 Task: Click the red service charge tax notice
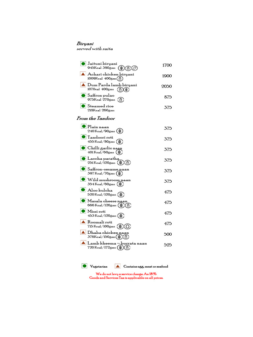click(x=126, y=276)
